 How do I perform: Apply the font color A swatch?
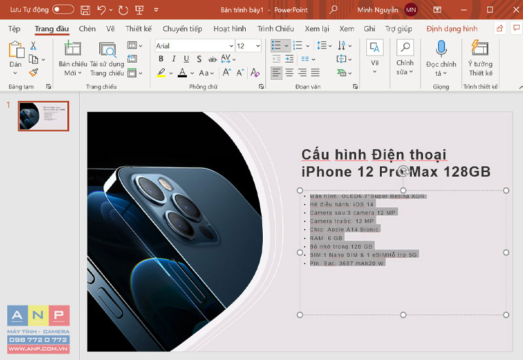pyautogui.click(x=182, y=73)
